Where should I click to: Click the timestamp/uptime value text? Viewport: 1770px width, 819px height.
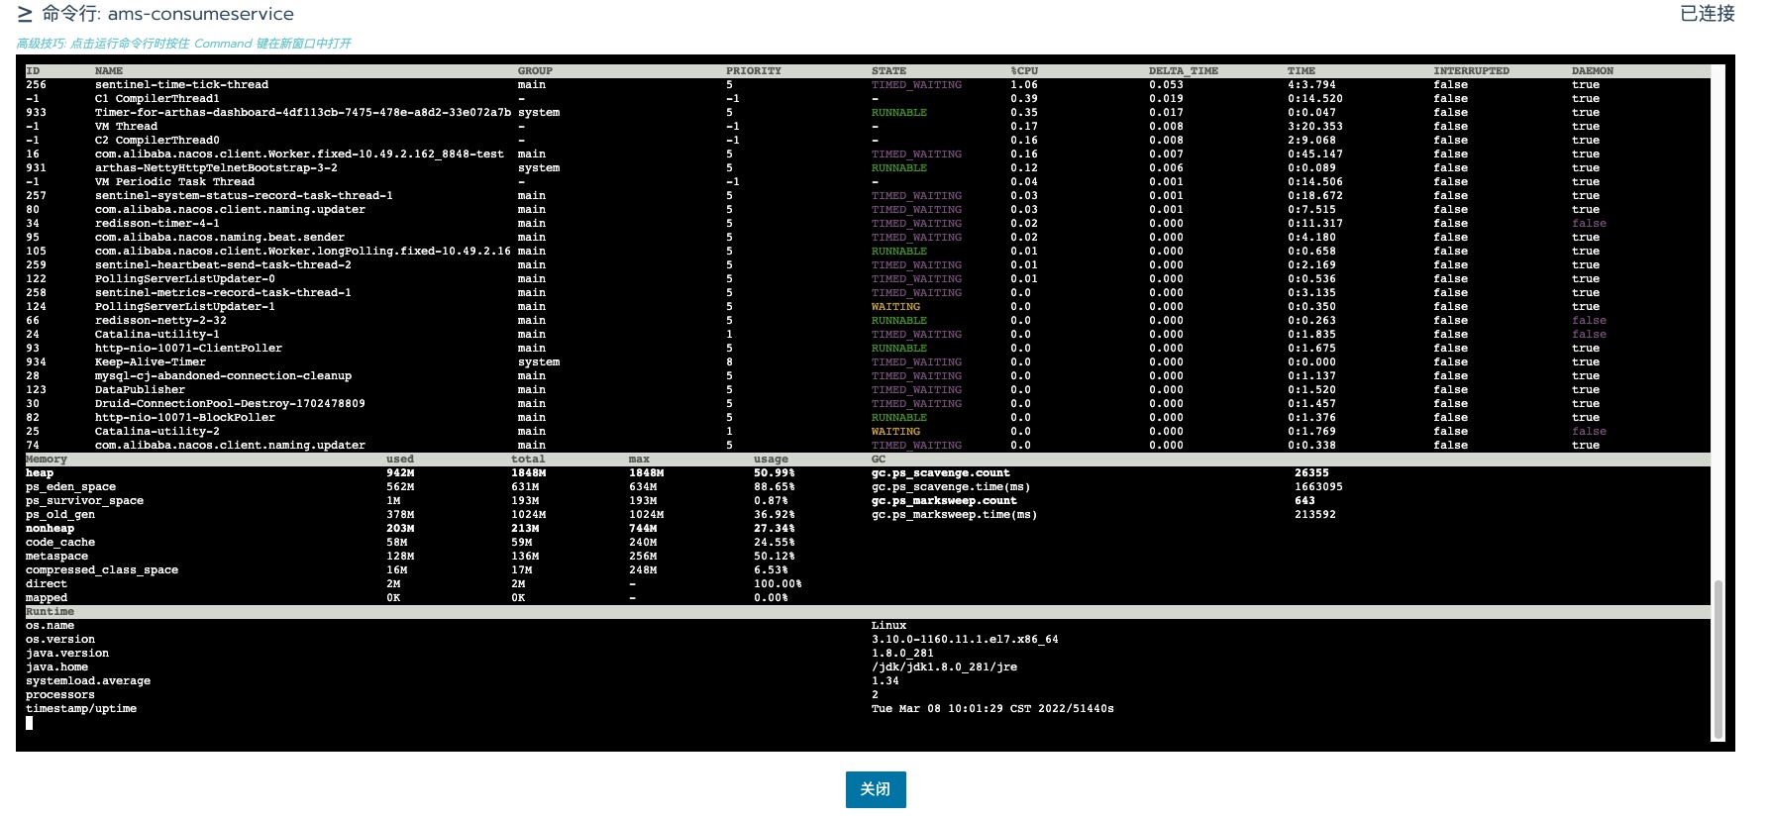[992, 709]
